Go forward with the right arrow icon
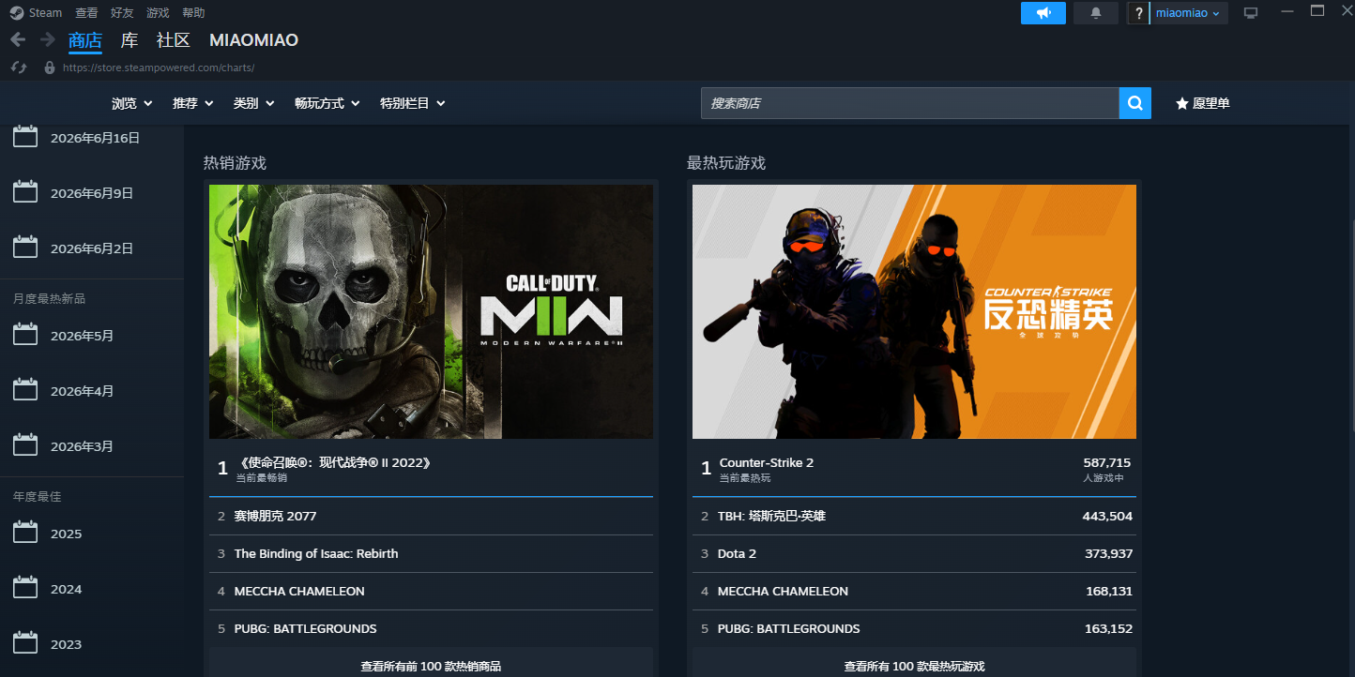The height and width of the screenshot is (677, 1355). (x=47, y=39)
